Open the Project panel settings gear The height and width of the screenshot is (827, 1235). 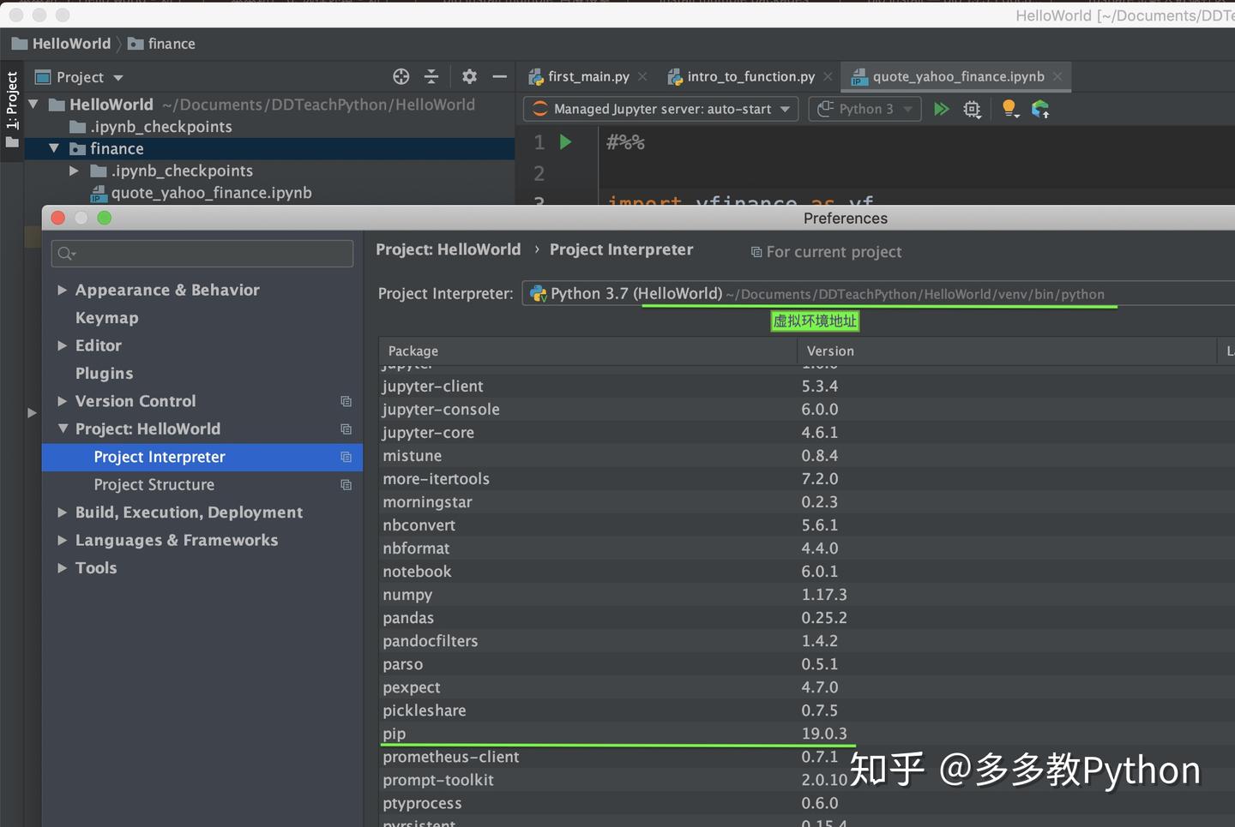point(469,76)
